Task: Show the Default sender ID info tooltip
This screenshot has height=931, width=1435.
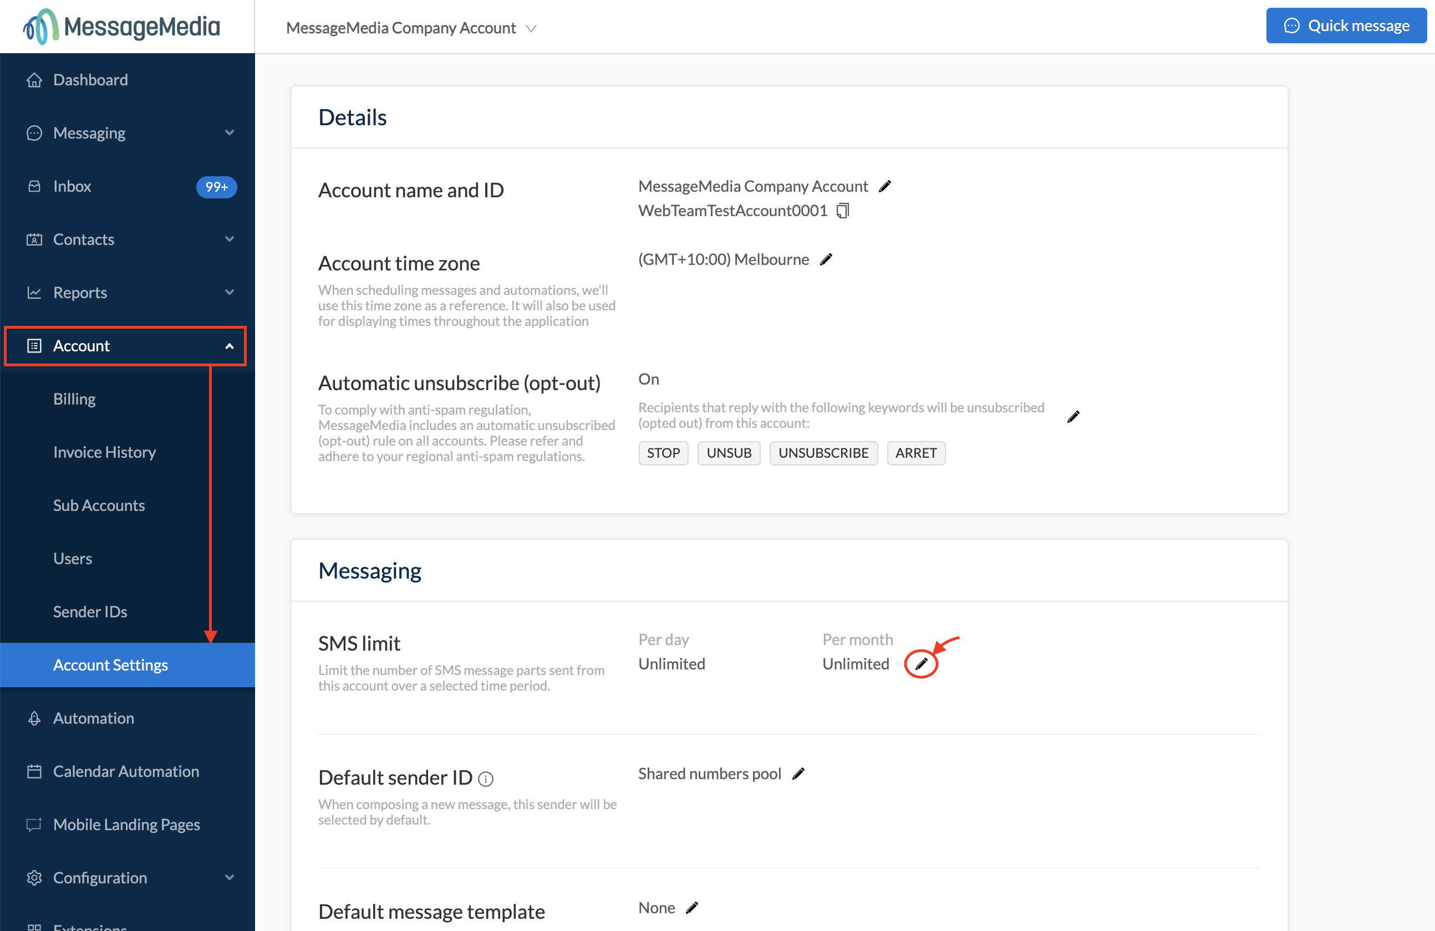Action: coord(485,779)
